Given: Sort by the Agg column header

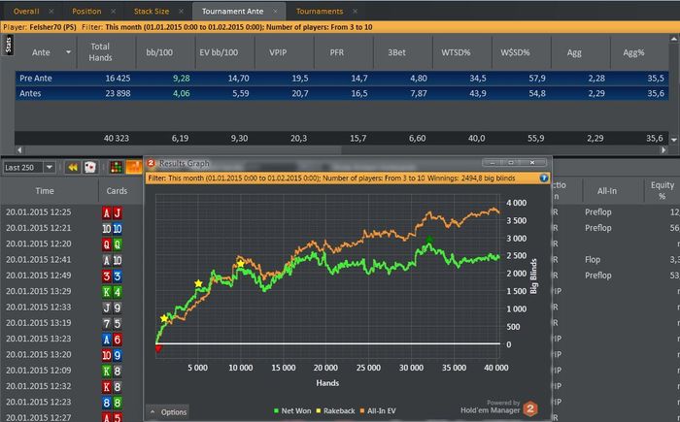Looking at the screenshot, I should click(574, 52).
